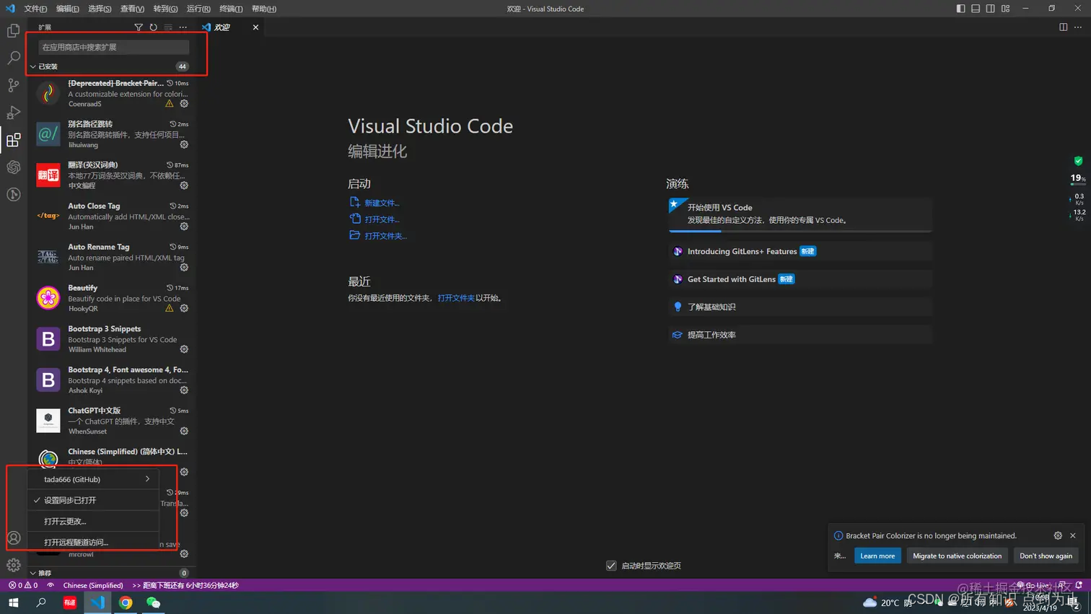Open extensions panel more actions menu
This screenshot has width=1091, height=614.
tap(183, 27)
